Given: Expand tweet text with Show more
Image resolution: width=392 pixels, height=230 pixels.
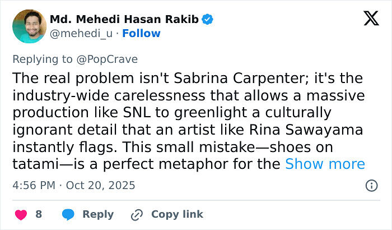Looking at the screenshot, I should tap(325, 164).
